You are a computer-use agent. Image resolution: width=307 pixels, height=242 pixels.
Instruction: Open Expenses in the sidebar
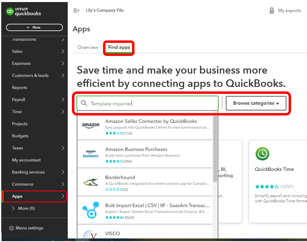[x=21, y=63]
